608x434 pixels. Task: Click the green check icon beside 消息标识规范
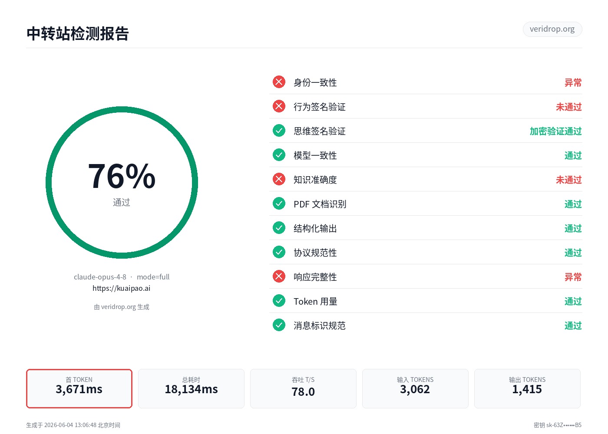tap(279, 325)
